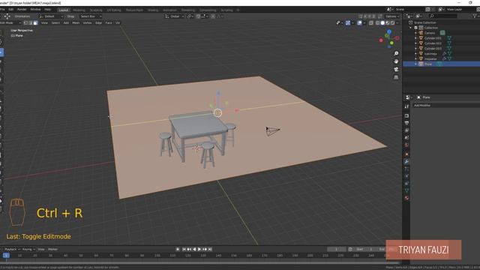Open Object Data properties tab icon
The height and width of the screenshot is (270, 480).
[x=406, y=190]
